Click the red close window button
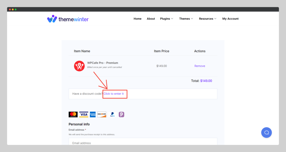 (x=10, y=9)
